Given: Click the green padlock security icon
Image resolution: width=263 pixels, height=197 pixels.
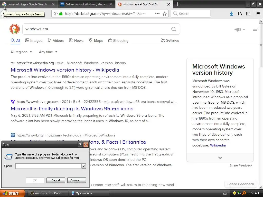Looking at the screenshot, I should tap(61, 14).
